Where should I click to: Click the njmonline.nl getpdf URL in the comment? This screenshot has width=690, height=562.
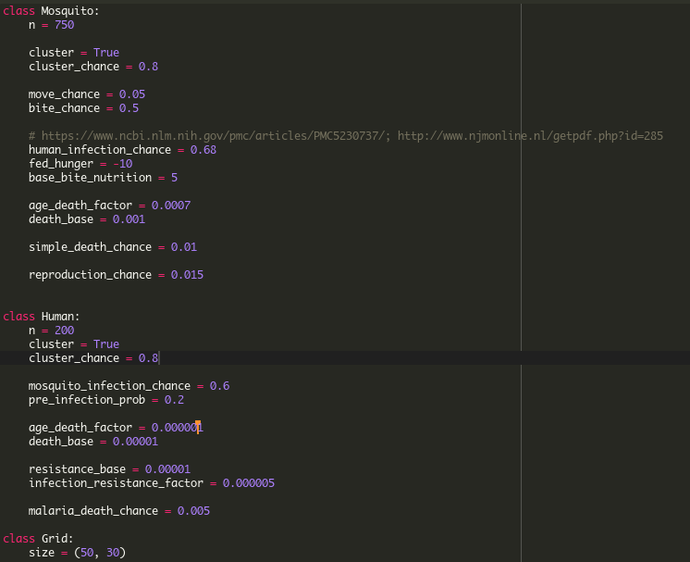pyautogui.click(x=530, y=136)
